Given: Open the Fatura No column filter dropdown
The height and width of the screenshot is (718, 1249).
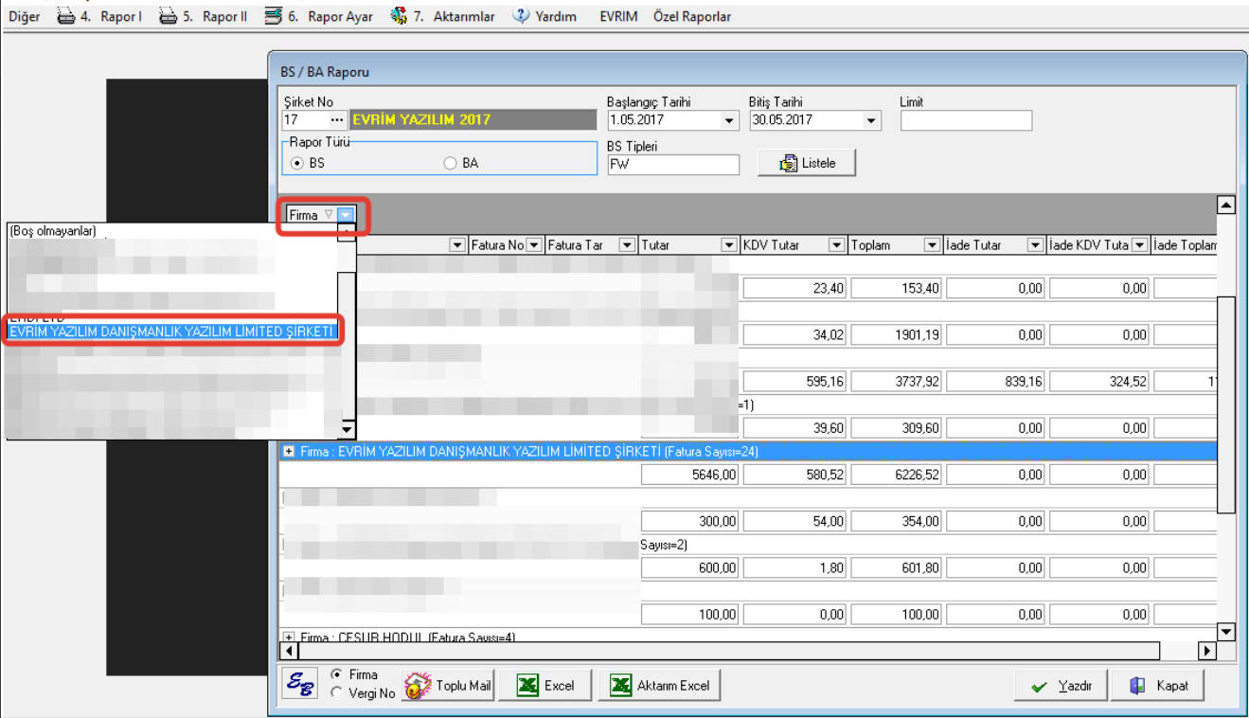Looking at the screenshot, I should point(534,245).
